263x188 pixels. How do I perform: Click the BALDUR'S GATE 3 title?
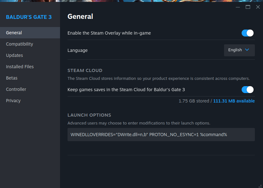click(x=29, y=17)
